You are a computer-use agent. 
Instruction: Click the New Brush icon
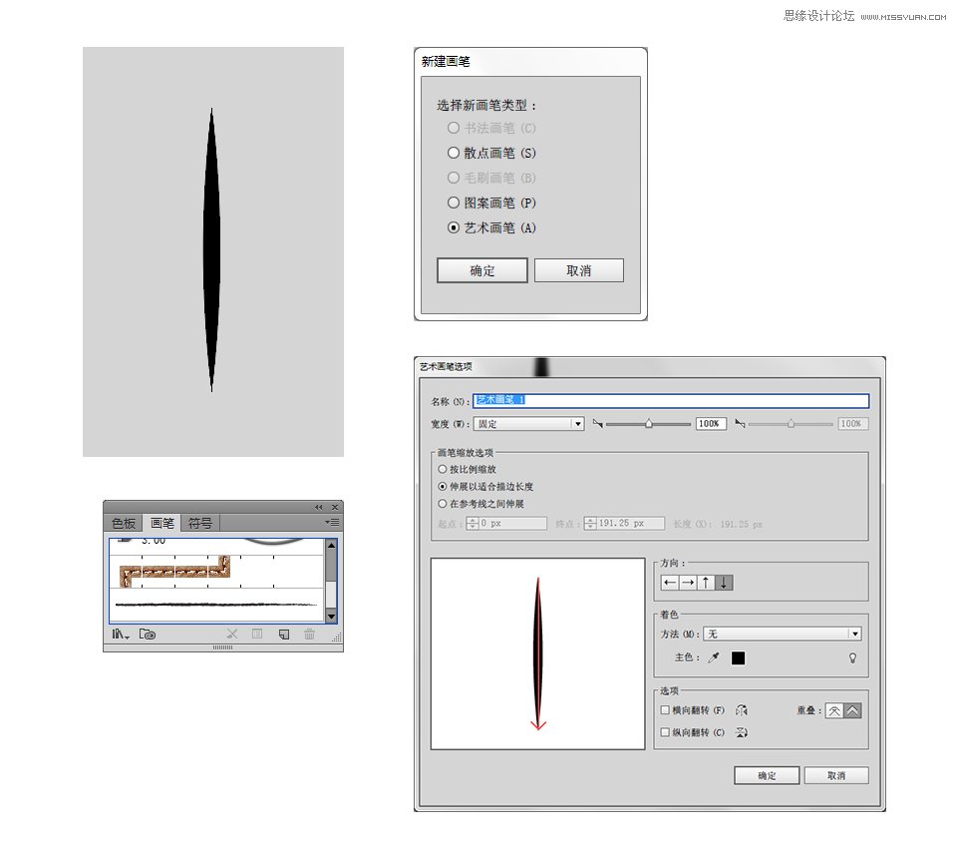tap(284, 635)
